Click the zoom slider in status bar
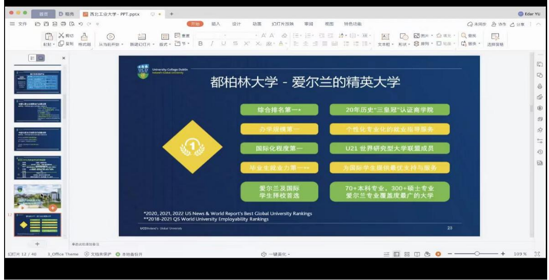Image resolution: width=549 pixels, height=280 pixels. tap(477, 254)
